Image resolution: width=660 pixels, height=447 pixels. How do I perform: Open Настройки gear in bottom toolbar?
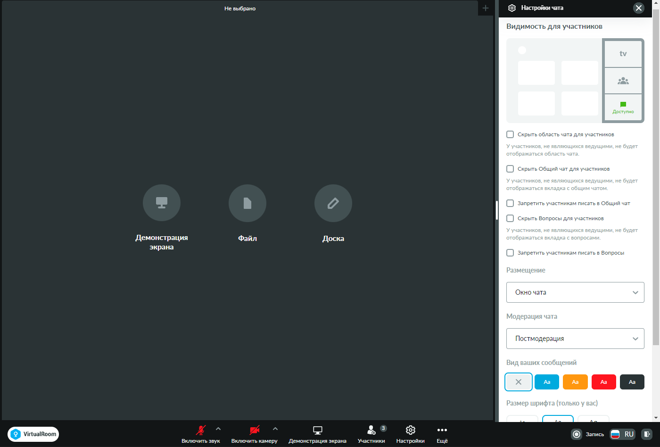[410, 434]
